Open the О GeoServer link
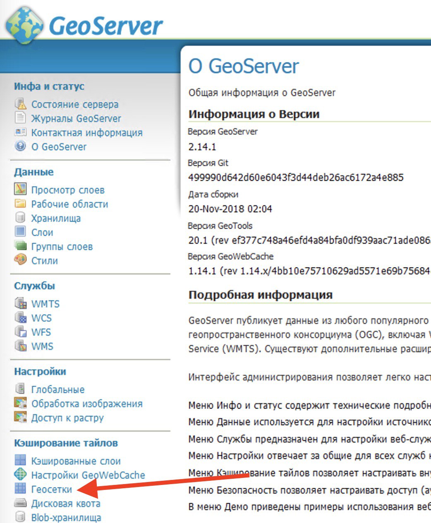Screen dimensions: 431x523 click(x=59, y=146)
